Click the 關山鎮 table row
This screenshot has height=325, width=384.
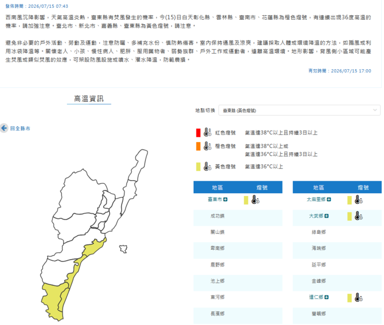238,234
